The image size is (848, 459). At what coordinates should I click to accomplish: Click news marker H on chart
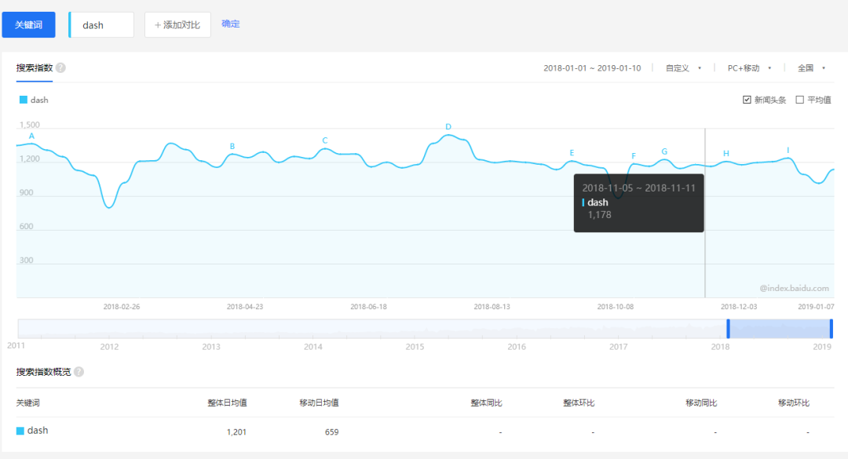(x=726, y=154)
